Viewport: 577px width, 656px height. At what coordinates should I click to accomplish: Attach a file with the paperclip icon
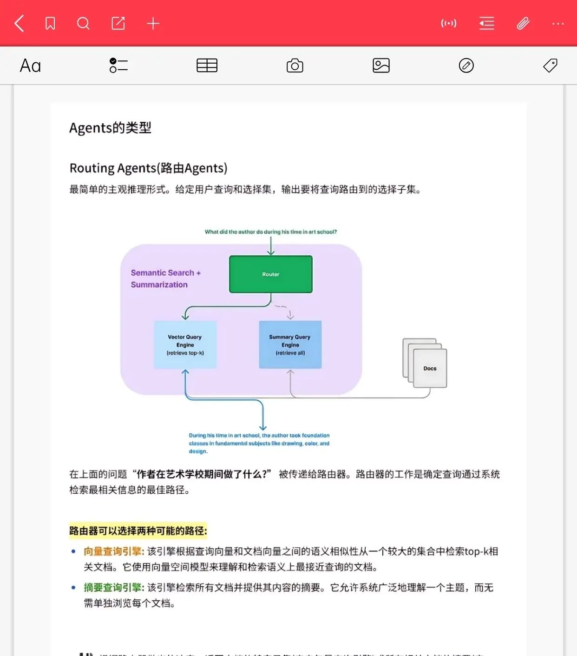[523, 23]
